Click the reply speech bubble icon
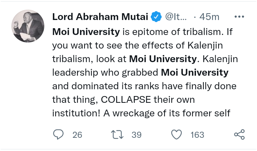The image size is (257, 151). pos(58,135)
